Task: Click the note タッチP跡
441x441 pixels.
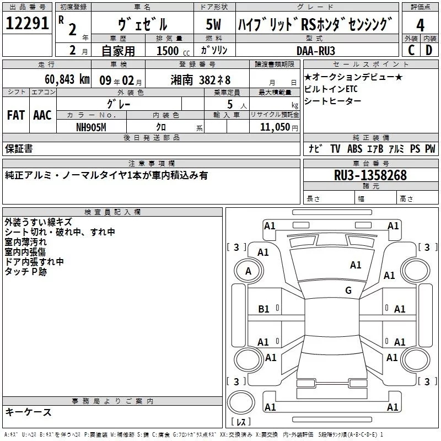Action: click(x=25, y=271)
